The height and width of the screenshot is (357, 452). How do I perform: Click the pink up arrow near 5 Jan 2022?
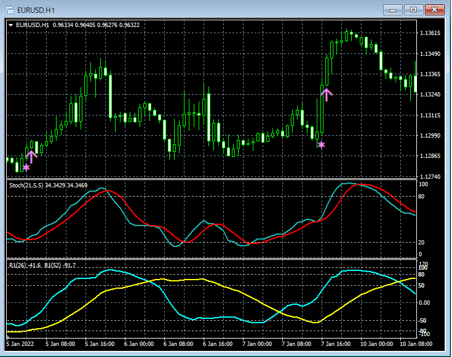click(32, 156)
